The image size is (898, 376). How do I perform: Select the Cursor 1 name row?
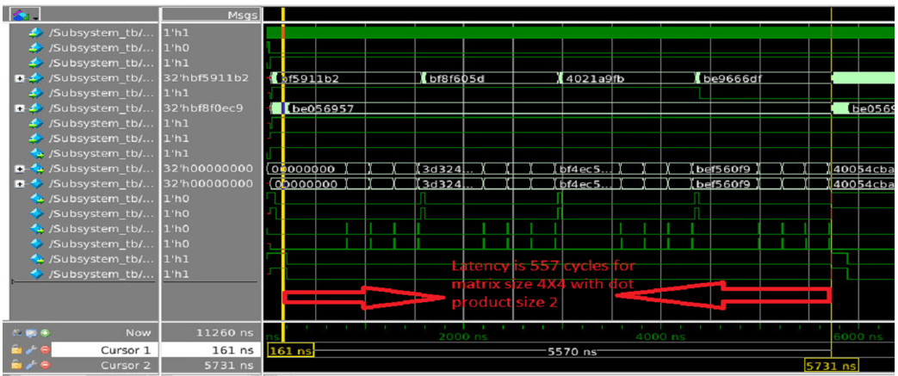[x=105, y=349]
